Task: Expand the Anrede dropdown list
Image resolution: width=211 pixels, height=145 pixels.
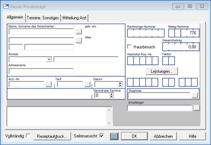Action: (x=49, y=59)
